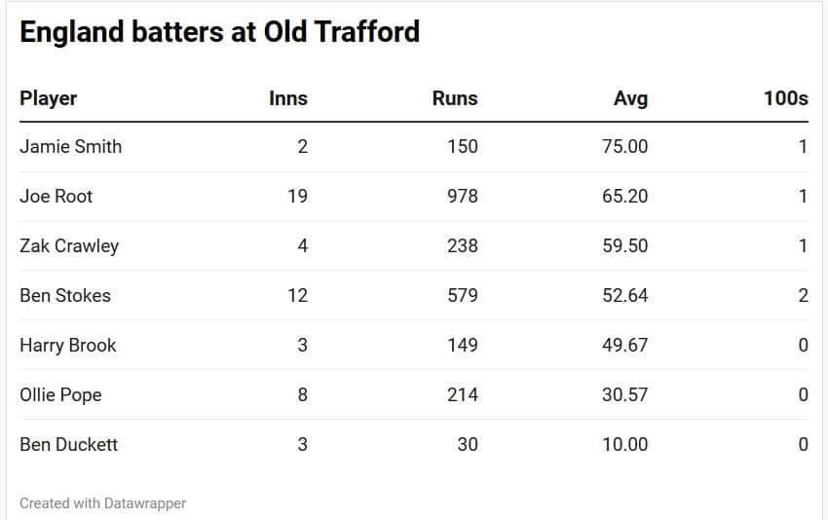The image size is (828, 520).
Task: Select Joe Root's innings count 19
Action: [297, 196]
